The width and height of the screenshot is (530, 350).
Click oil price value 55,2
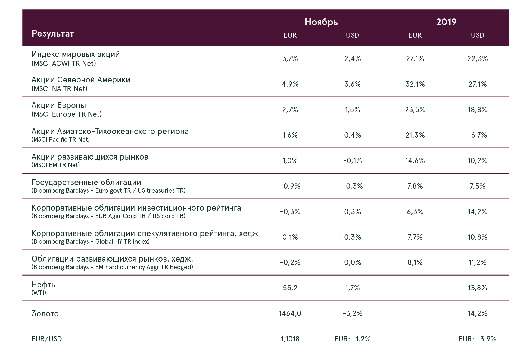[x=290, y=288]
